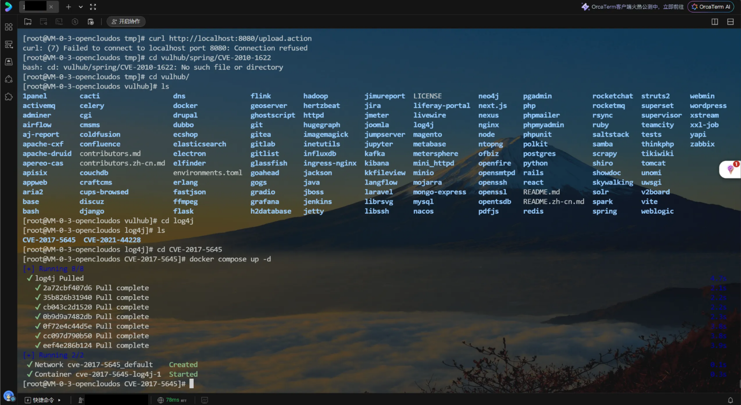Screen dimensions: 741x405
Task: Split the terminal into stacked panes
Action: pyautogui.click(x=730, y=22)
